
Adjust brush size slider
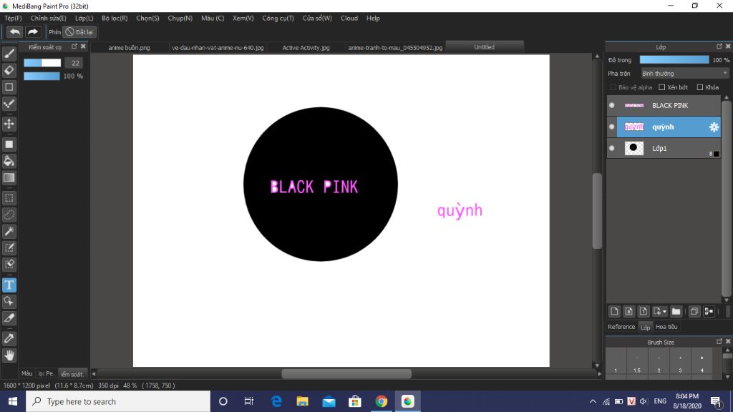point(42,63)
